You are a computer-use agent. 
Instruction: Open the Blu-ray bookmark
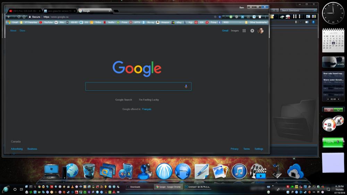coord(148,22)
